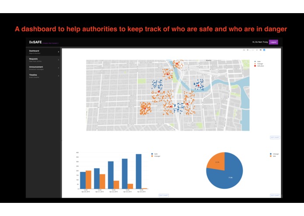Click the blue Safe bar for Apr 24
Image resolution: width=304 pixels, height=216 pixels.
139,171
